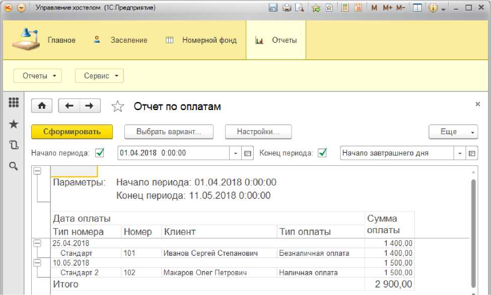Click the Сформировать button
Screen dimensions: 491x295
tap(72, 132)
